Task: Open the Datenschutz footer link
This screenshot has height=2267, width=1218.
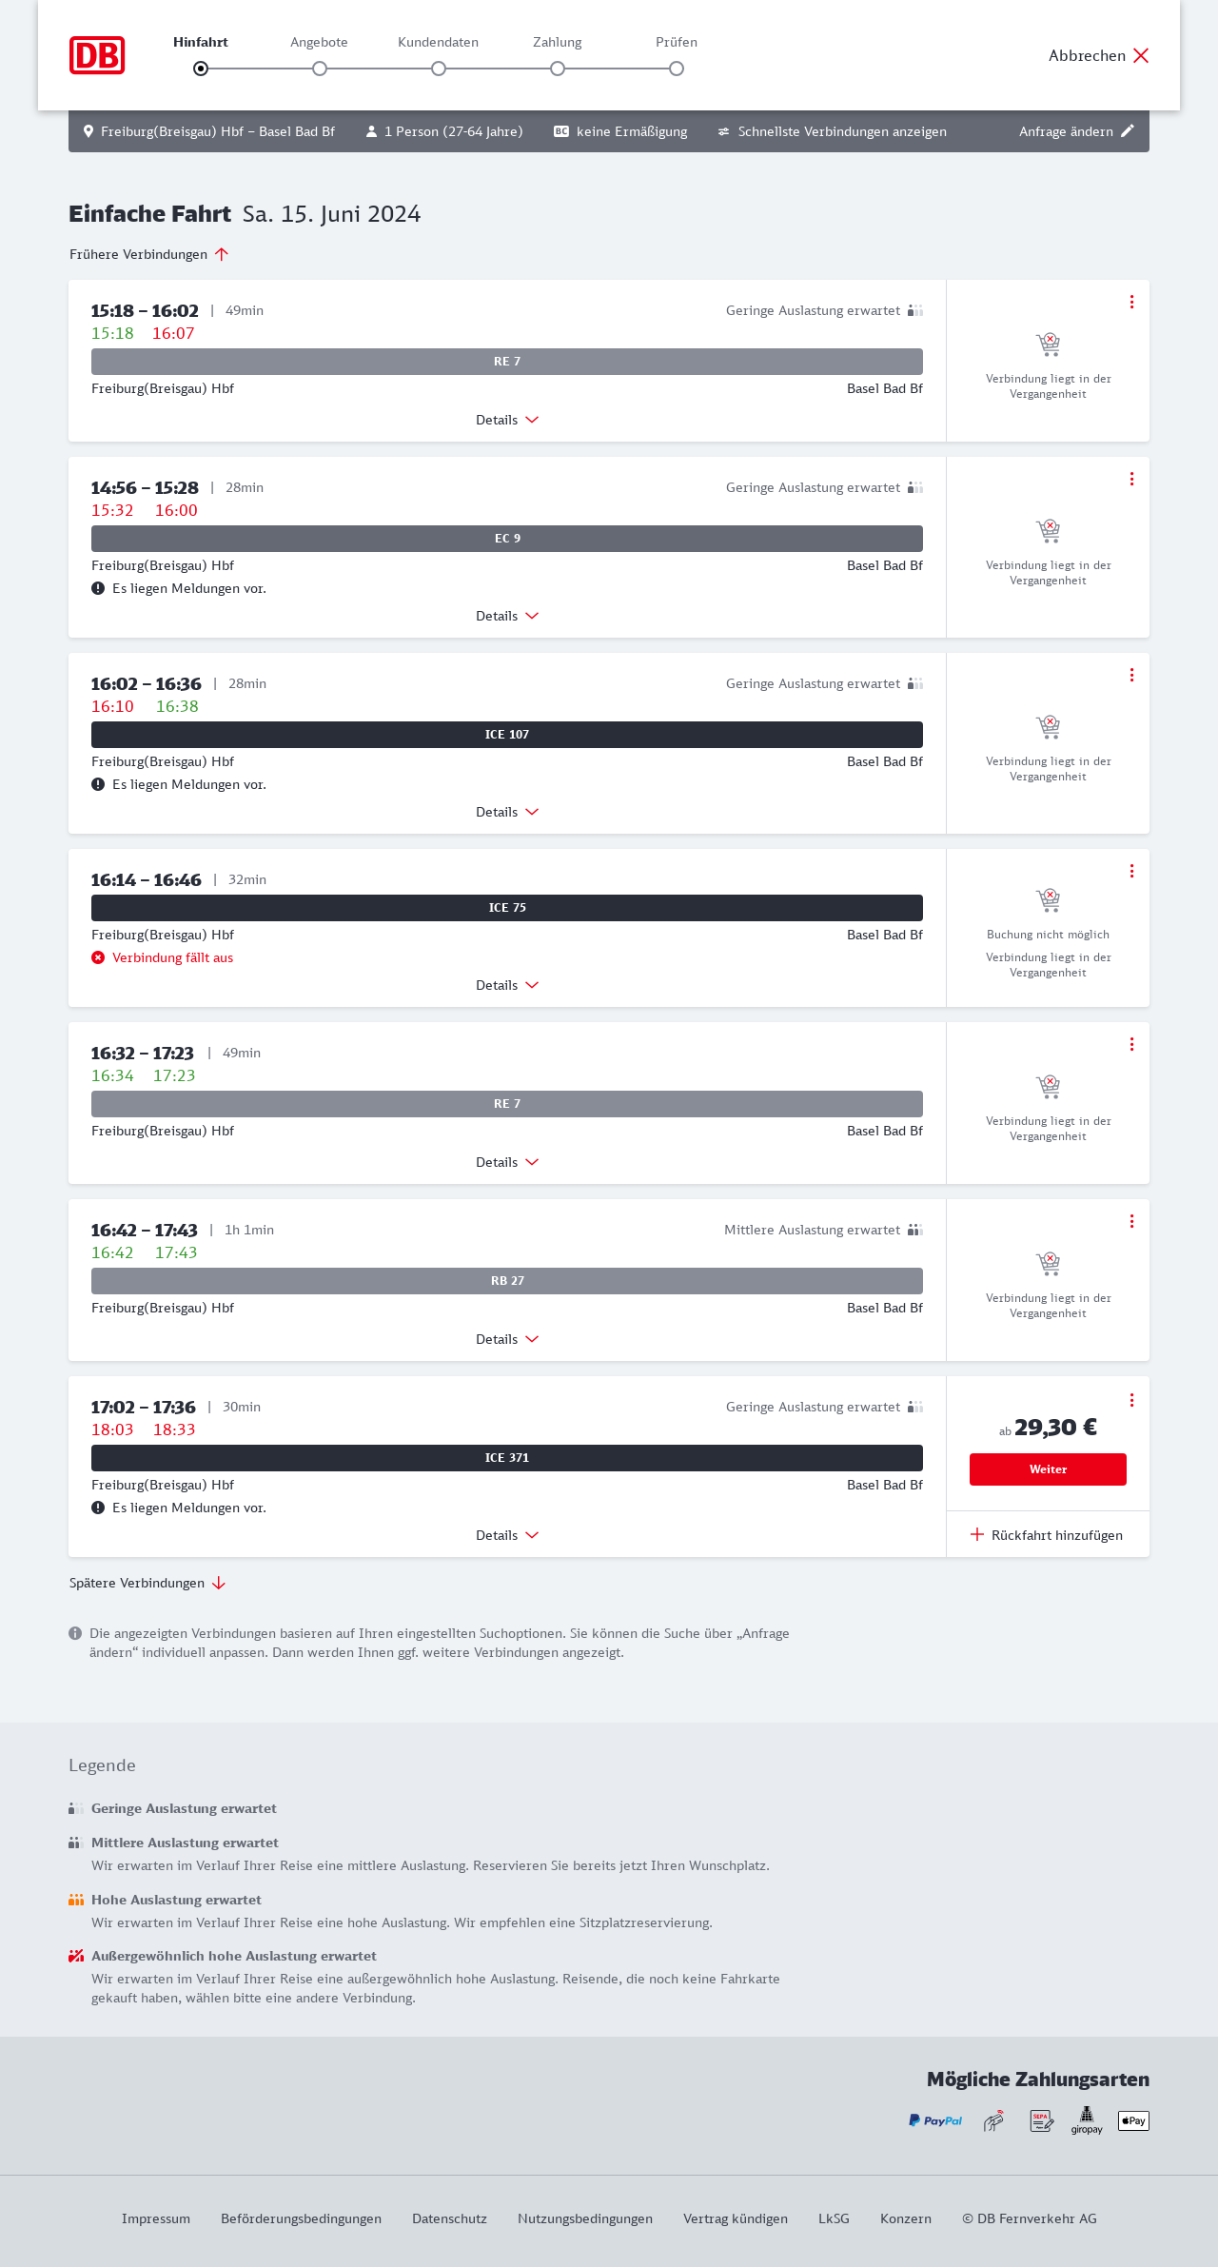Action: [449, 2218]
